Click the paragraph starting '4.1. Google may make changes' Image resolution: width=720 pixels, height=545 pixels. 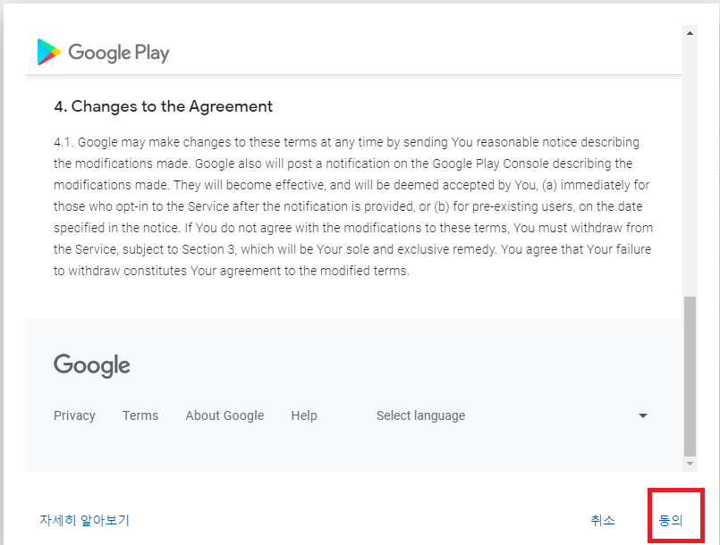point(353,206)
